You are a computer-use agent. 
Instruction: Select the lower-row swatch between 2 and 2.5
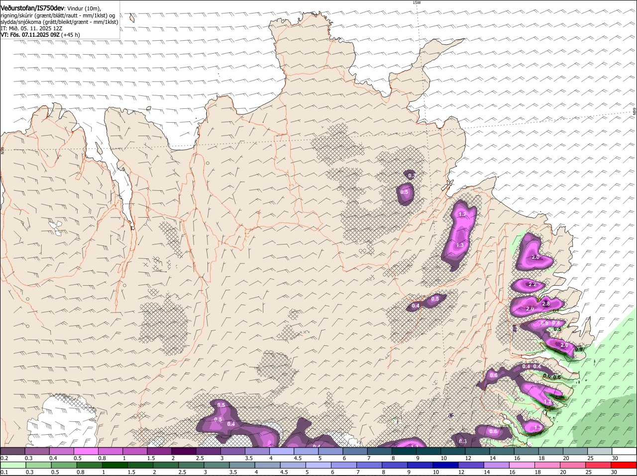166,466
